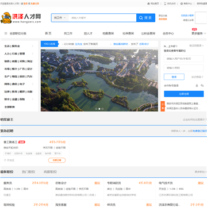Expand the 网络 | 通信 | 电子 category arrow
The image size is (207, 207).
tap(33, 84)
